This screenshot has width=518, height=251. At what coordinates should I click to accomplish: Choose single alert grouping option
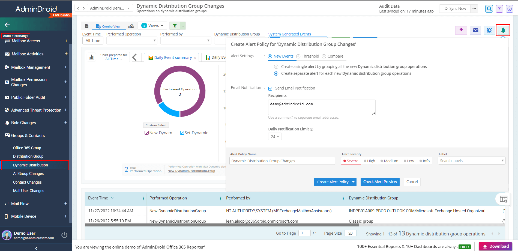tap(276, 67)
